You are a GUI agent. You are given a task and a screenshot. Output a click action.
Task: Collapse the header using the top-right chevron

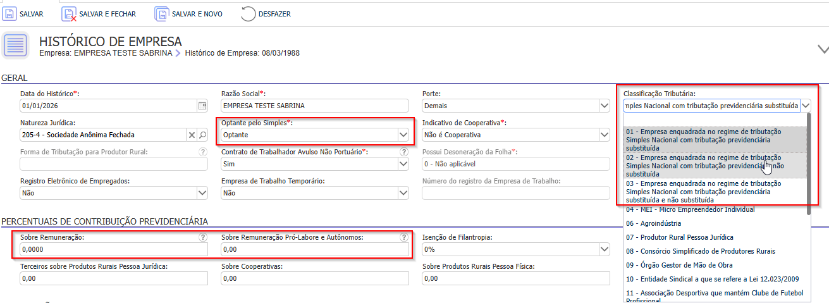pos(823,49)
